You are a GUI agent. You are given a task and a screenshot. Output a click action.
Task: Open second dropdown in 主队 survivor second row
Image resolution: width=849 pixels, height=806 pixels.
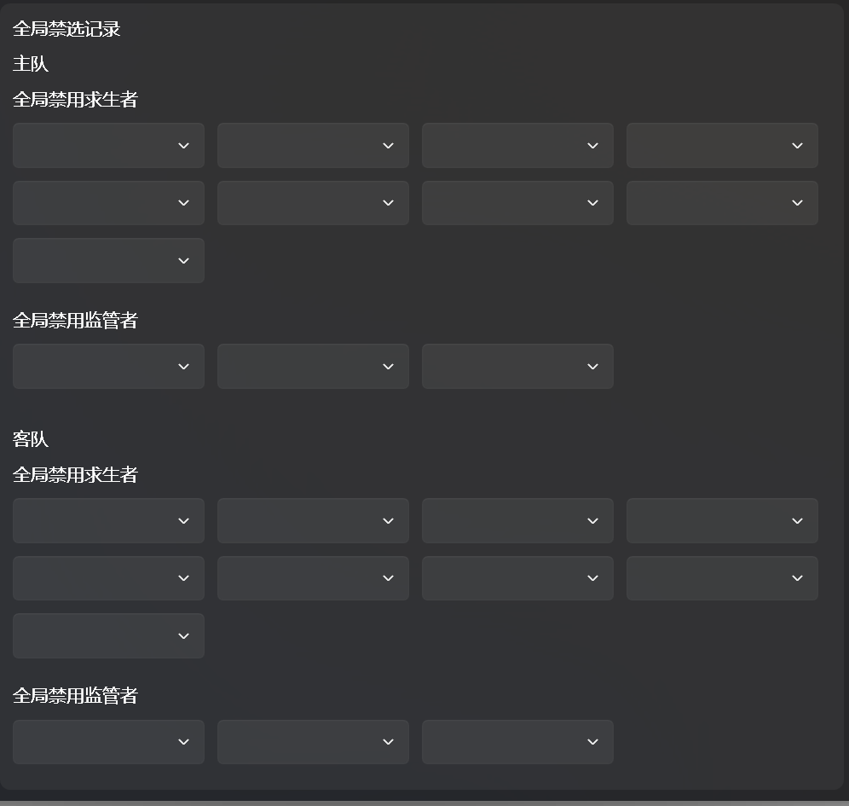point(313,203)
